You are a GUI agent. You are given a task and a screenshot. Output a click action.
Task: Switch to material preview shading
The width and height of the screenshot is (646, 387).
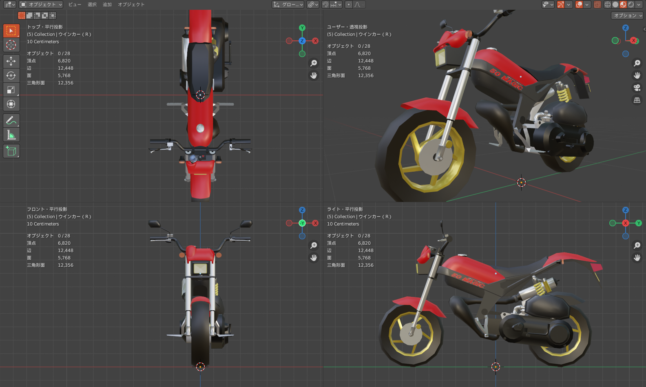tap(623, 4)
